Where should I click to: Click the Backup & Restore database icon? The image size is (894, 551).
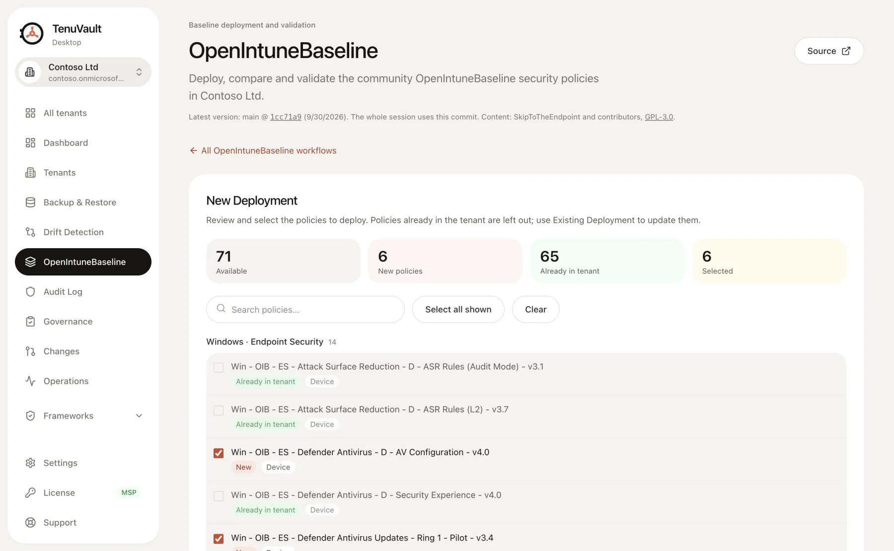click(30, 203)
